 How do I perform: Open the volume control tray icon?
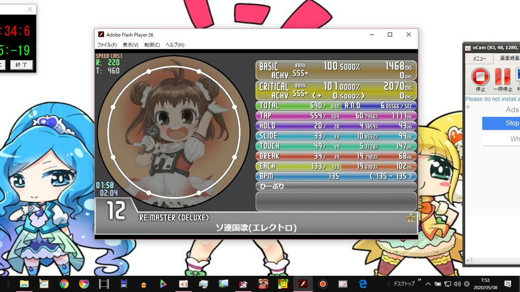(457, 284)
